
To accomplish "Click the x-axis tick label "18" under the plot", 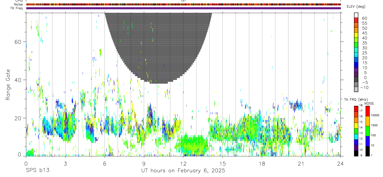I will [x=262, y=163].
